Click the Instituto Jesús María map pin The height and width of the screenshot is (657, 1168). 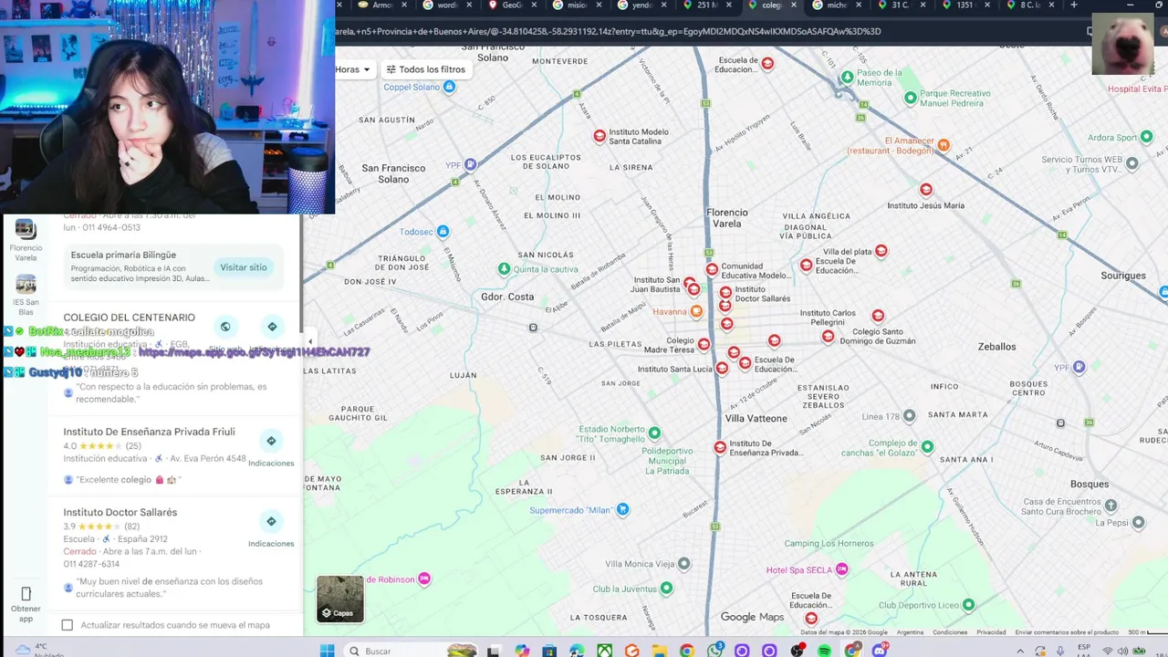[926, 190]
